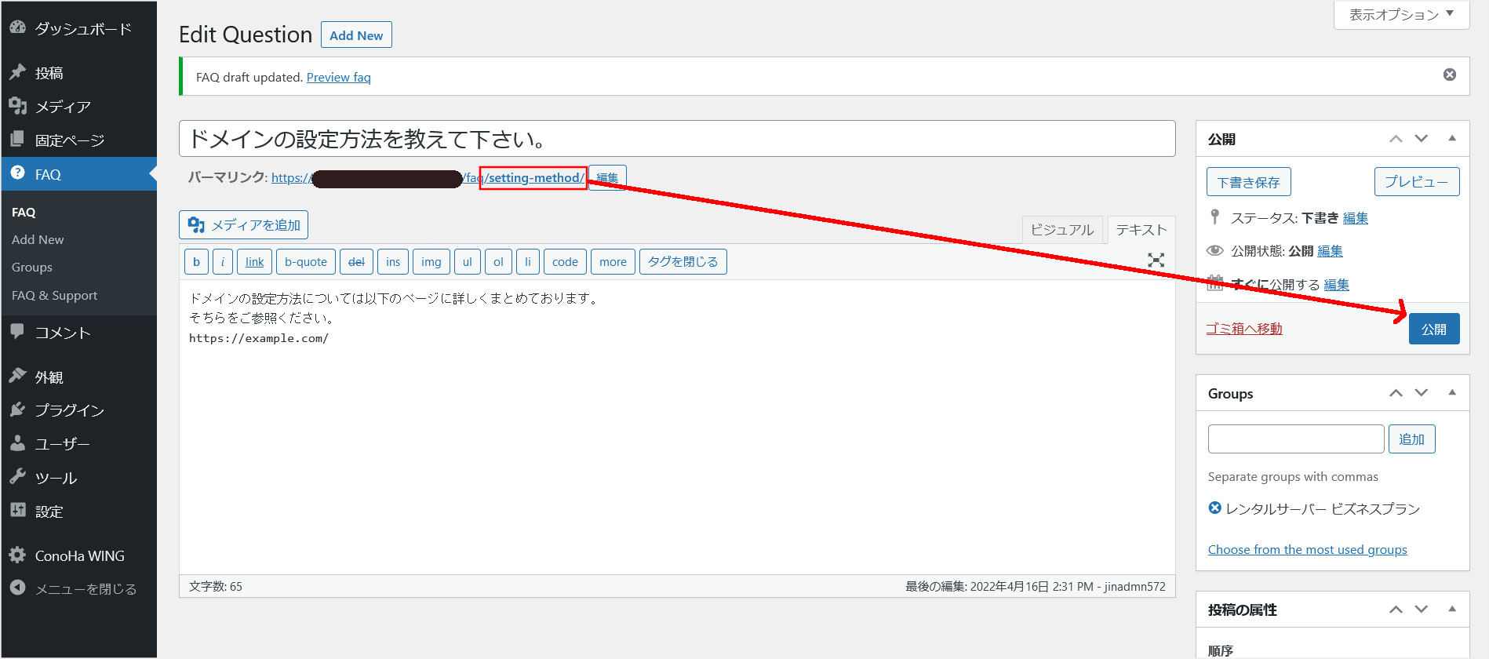1489x659 pixels.
Task: Insert list item with li button
Action: (x=528, y=262)
